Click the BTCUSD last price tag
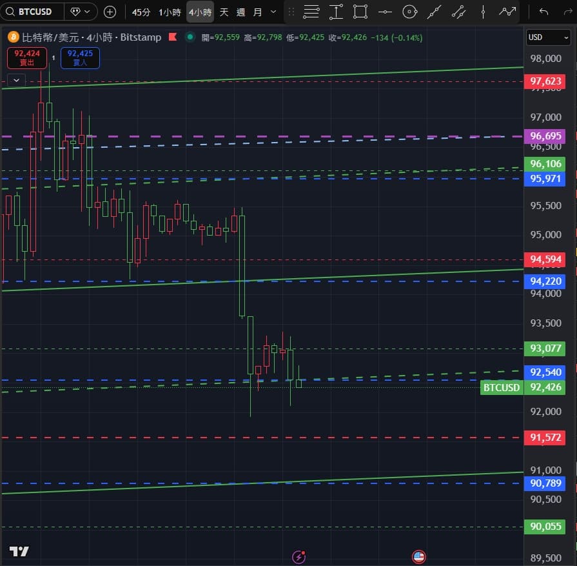The width and height of the screenshot is (577, 566). coord(502,388)
